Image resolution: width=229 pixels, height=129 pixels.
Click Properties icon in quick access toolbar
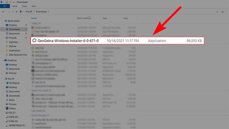[x=7, y=2]
